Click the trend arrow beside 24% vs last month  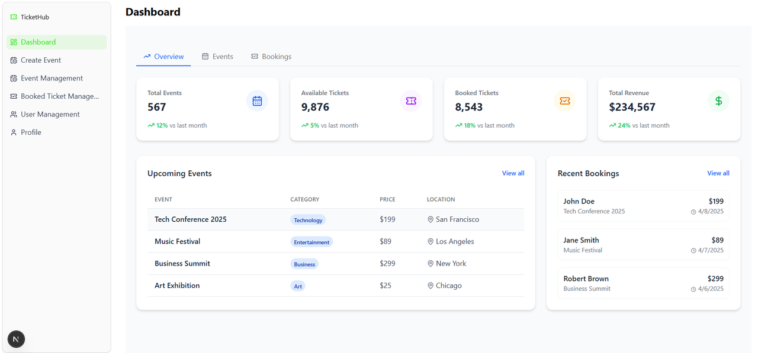pos(613,125)
